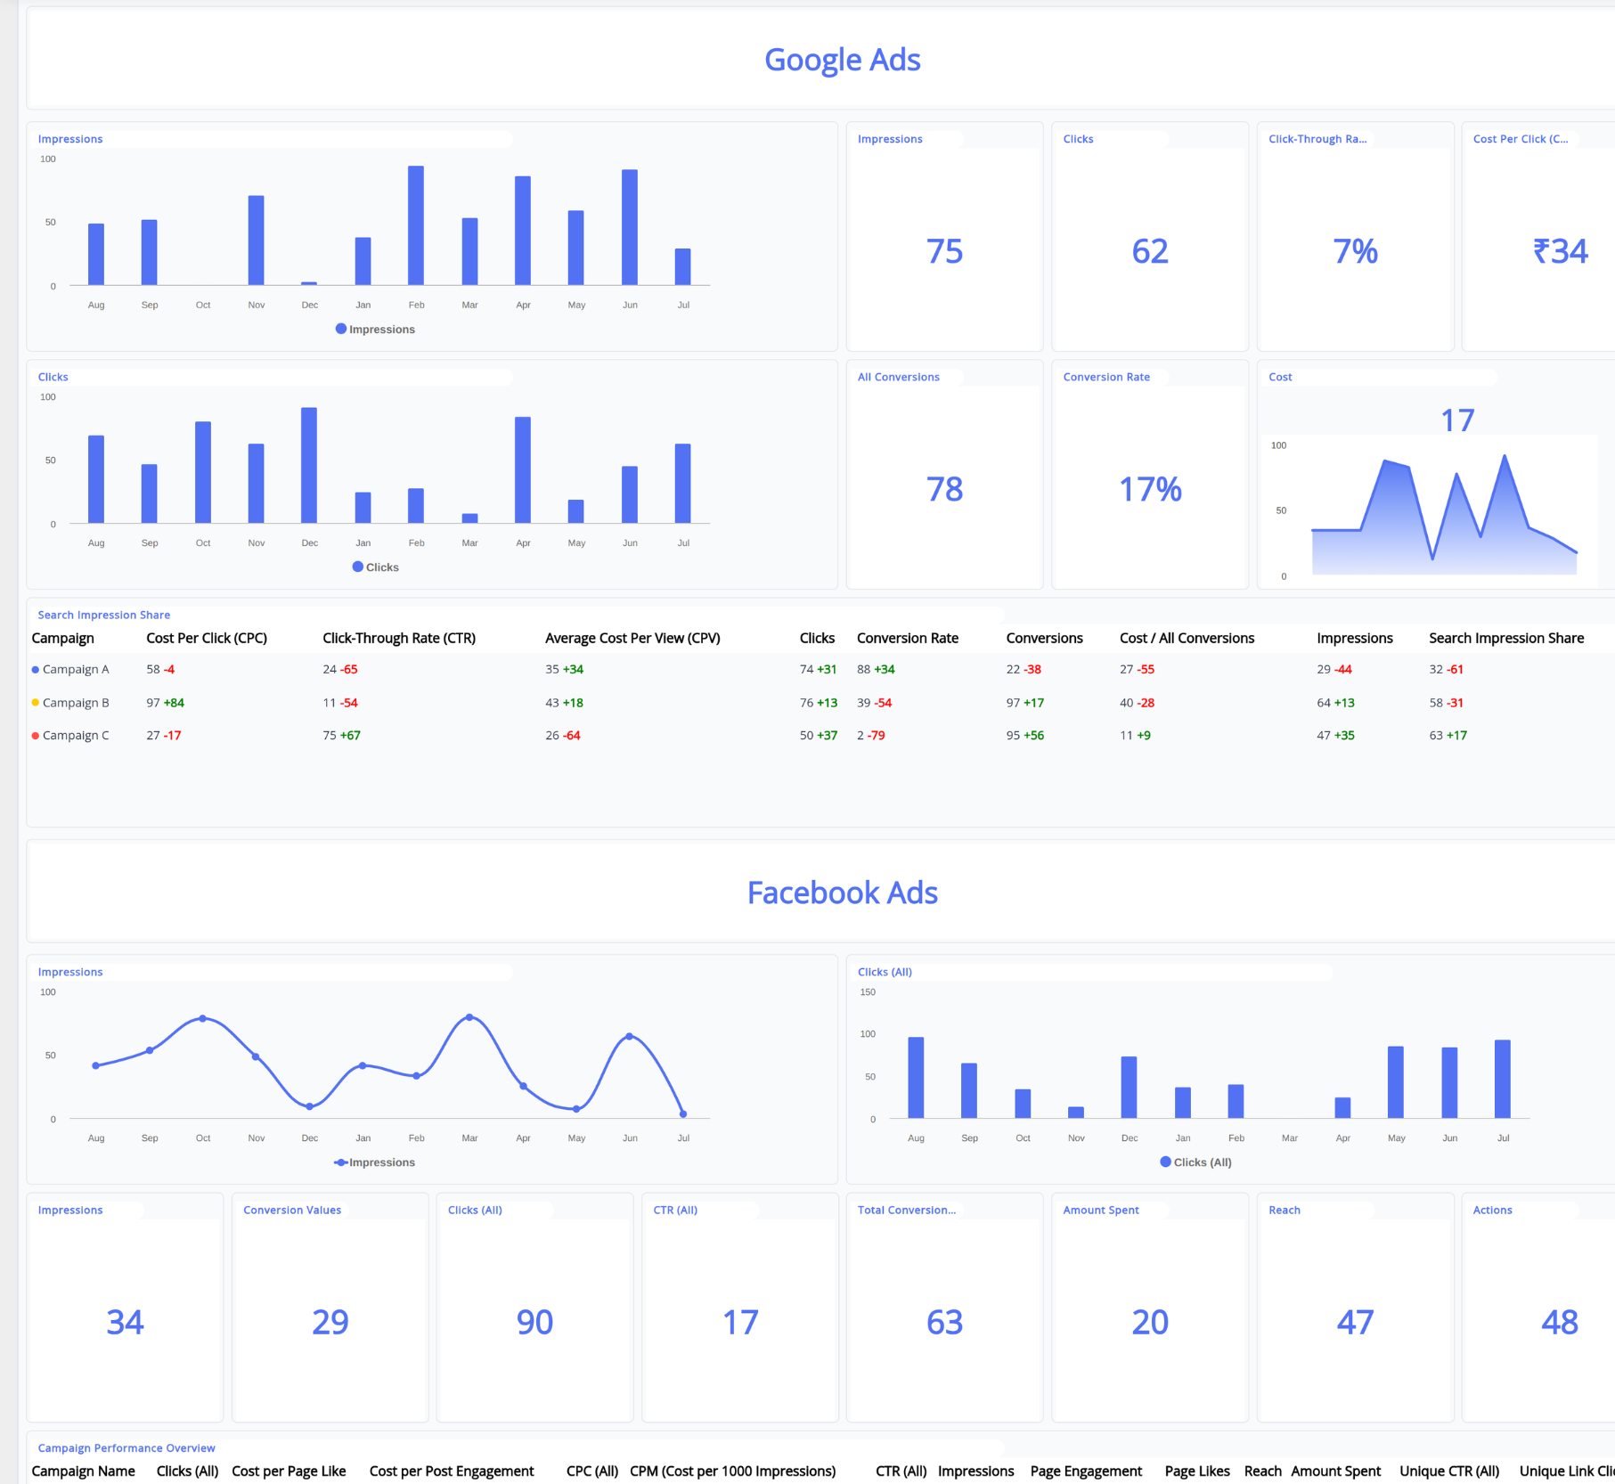Toggle the Facebook Impressions line chart legend

coord(375,1162)
